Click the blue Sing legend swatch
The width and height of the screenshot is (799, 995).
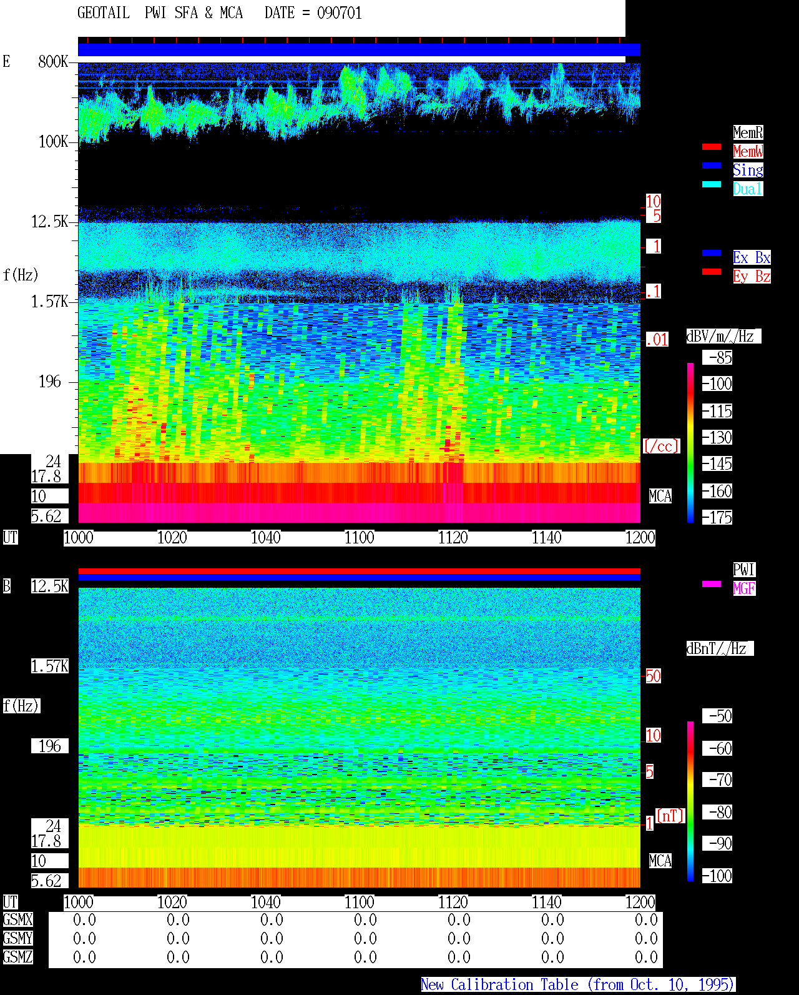tap(712, 166)
